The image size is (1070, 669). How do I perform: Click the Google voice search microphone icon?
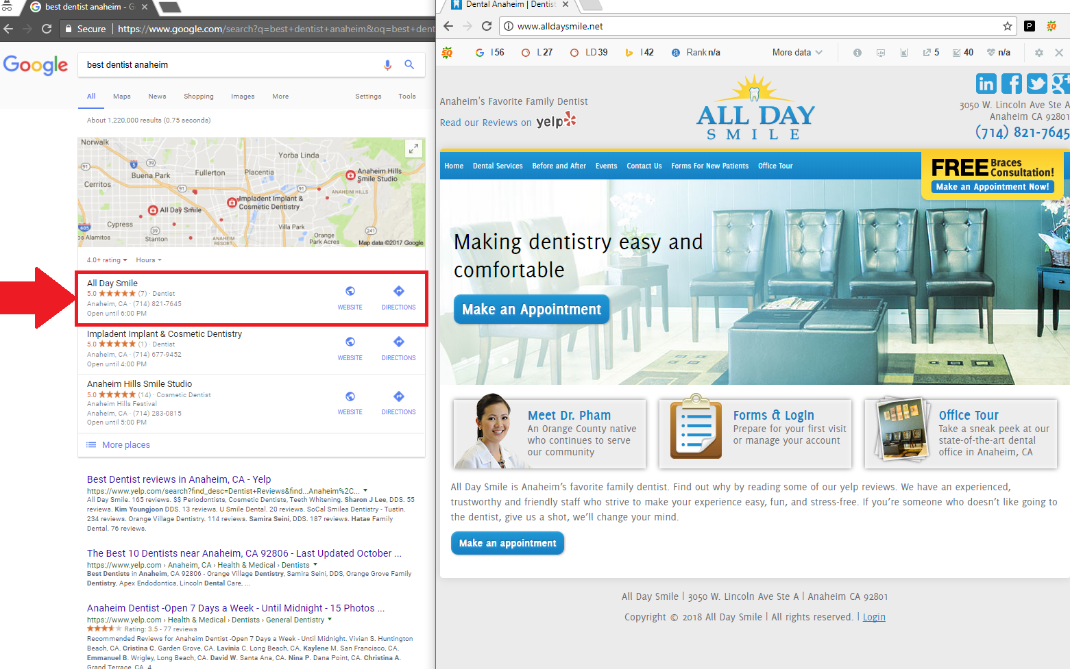click(387, 65)
